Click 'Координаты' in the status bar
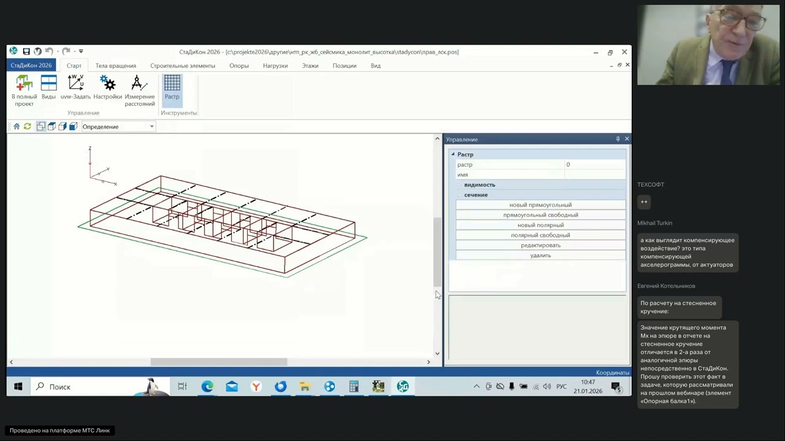This screenshot has height=441, width=785. (x=612, y=372)
